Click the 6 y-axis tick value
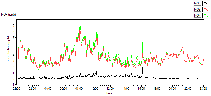Image resolution: width=211 pixels, height=96 pixels. pyautogui.click(x=14, y=43)
